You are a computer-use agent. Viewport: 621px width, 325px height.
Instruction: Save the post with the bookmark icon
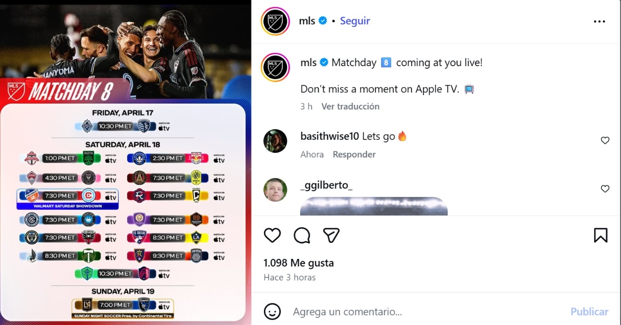coord(600,236)
